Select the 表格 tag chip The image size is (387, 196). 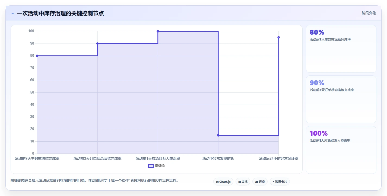(x=243, y=182)
